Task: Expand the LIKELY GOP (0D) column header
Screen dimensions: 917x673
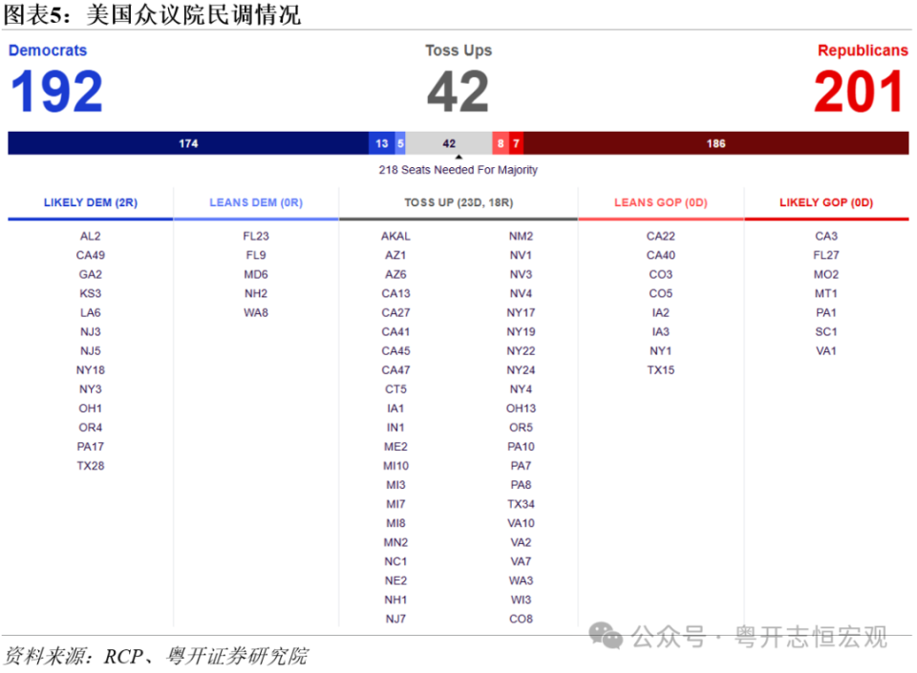Action: click(825, 202)
